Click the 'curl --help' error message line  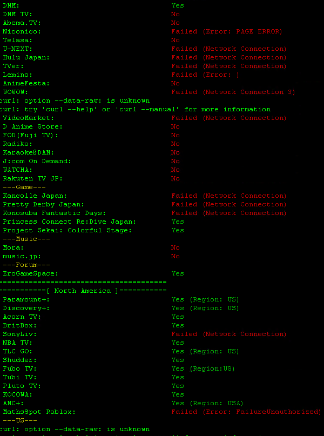pos(135,109)
